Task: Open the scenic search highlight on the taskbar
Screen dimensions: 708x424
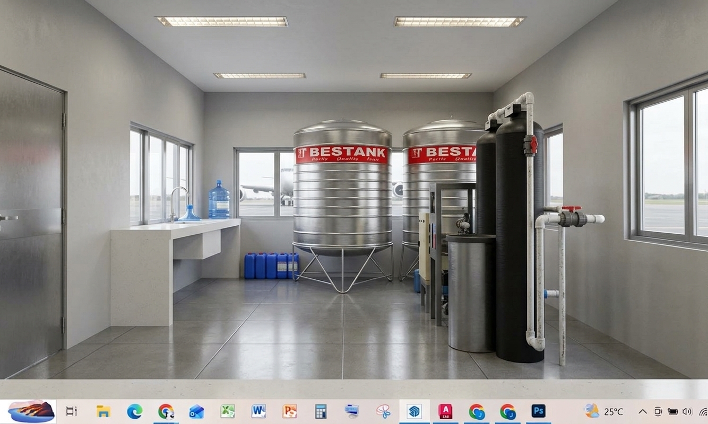Action: click(x=32, y=411)
